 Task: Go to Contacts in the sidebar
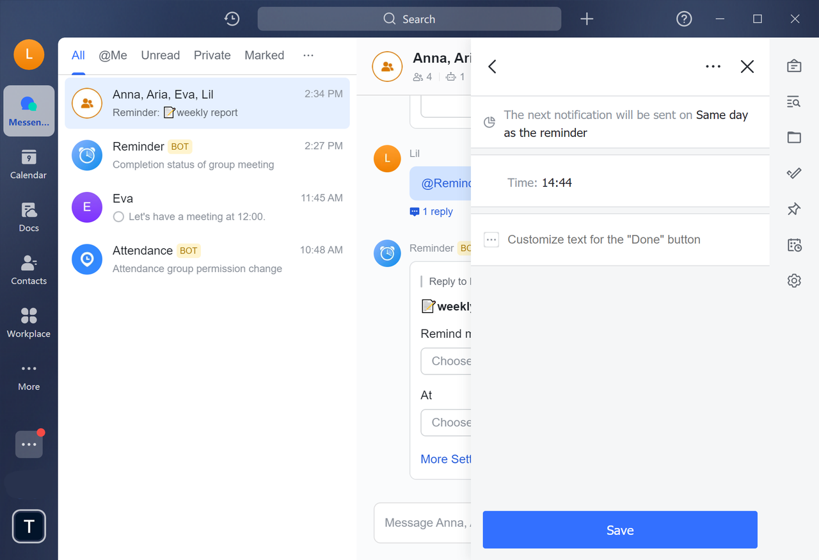(x=28, y=269)
